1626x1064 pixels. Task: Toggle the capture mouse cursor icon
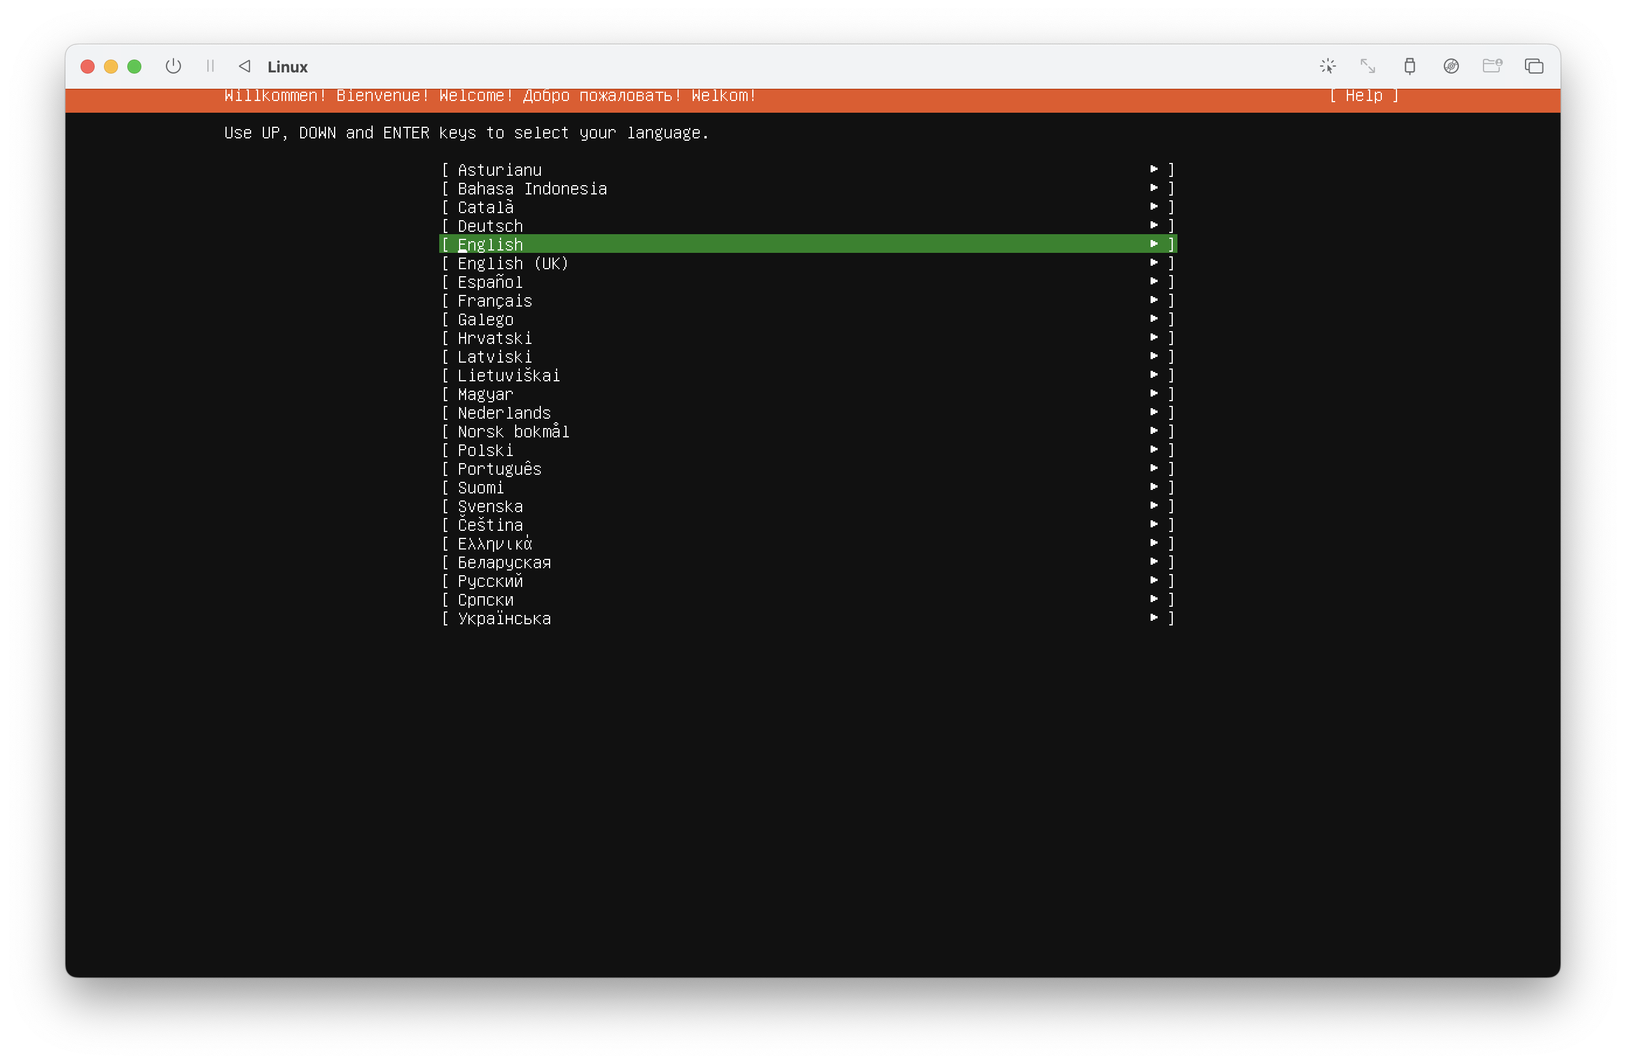point(1328,66)
